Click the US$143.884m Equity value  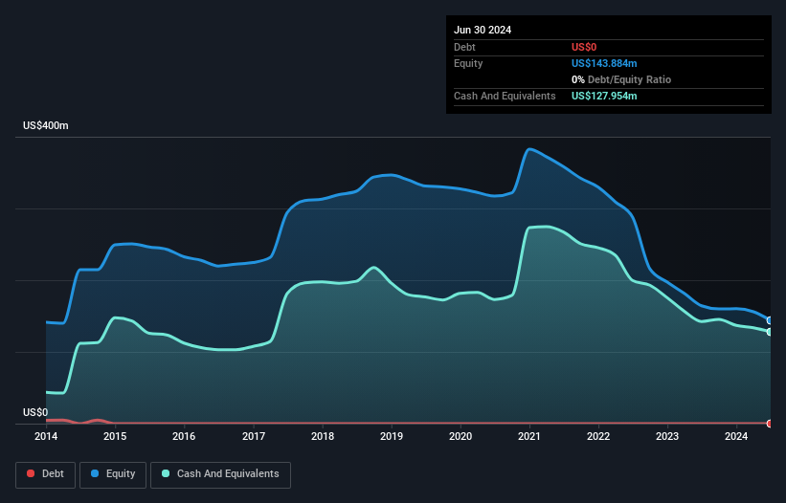[604, 63]
